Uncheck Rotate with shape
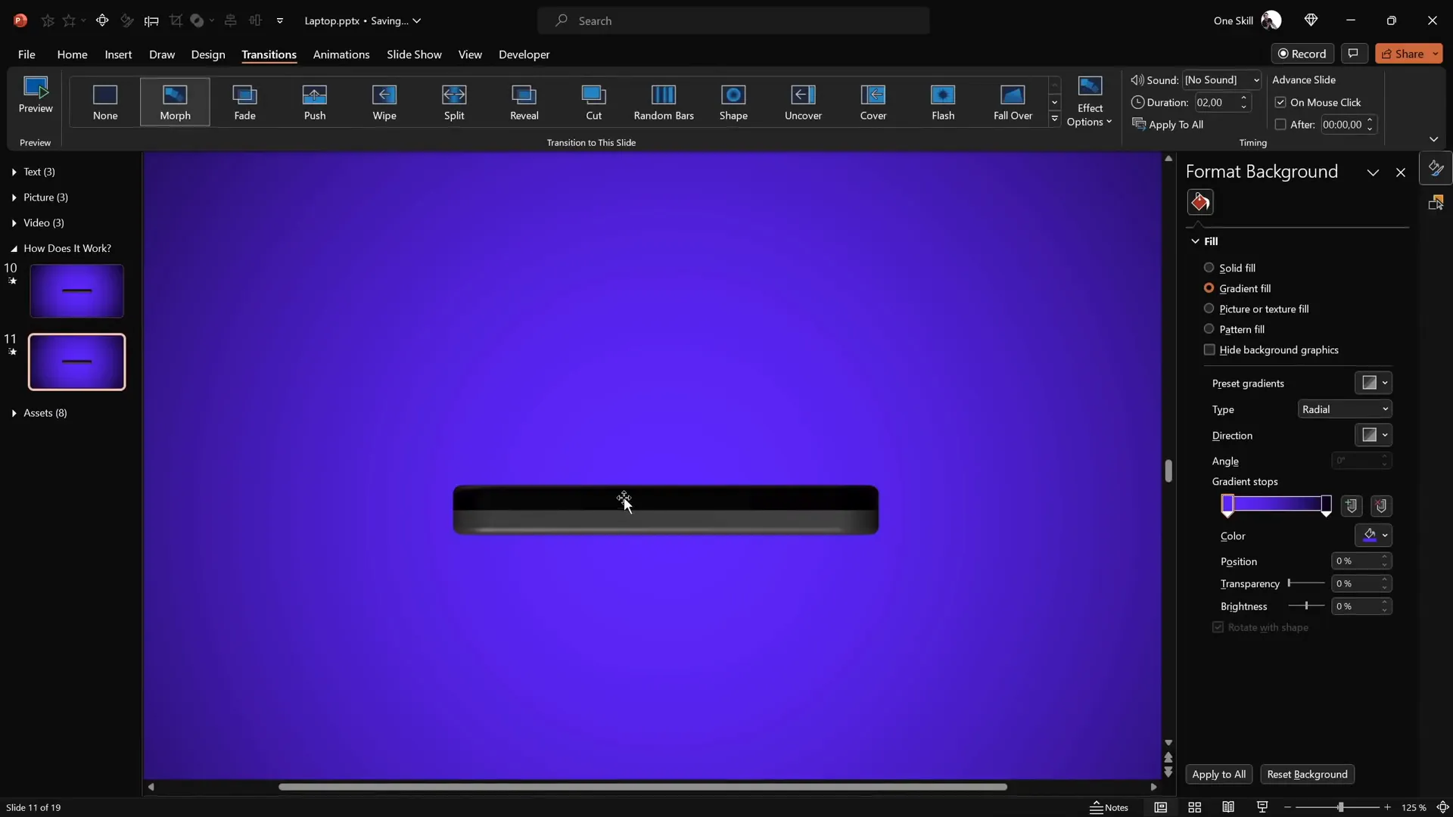Image resolution: width=1453 pixels, height=817 pixels. [x=1217, y=628]
